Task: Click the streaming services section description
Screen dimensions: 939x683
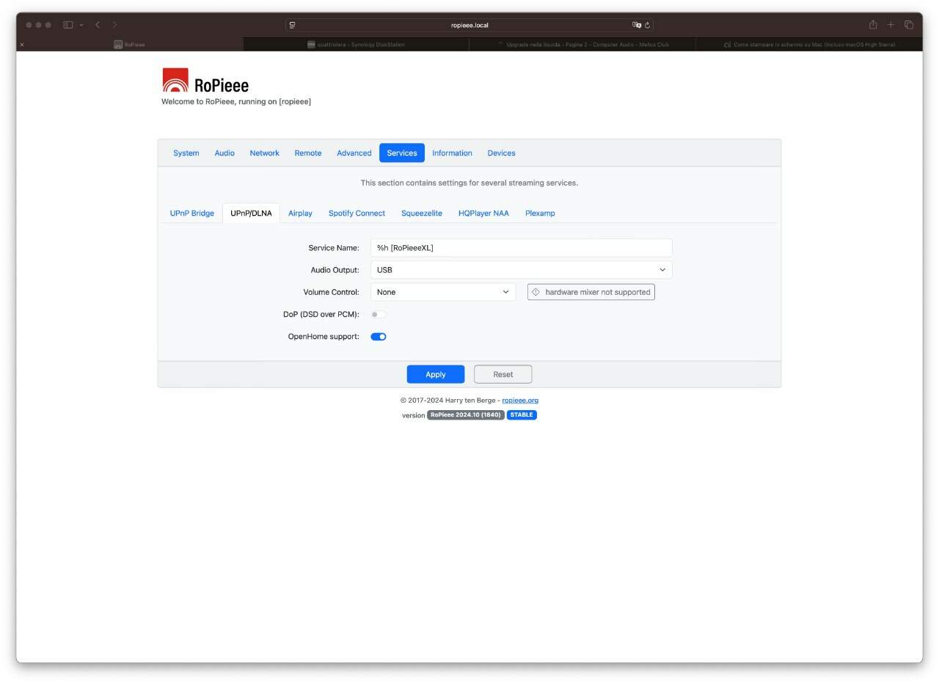Action: pos(469,183)
